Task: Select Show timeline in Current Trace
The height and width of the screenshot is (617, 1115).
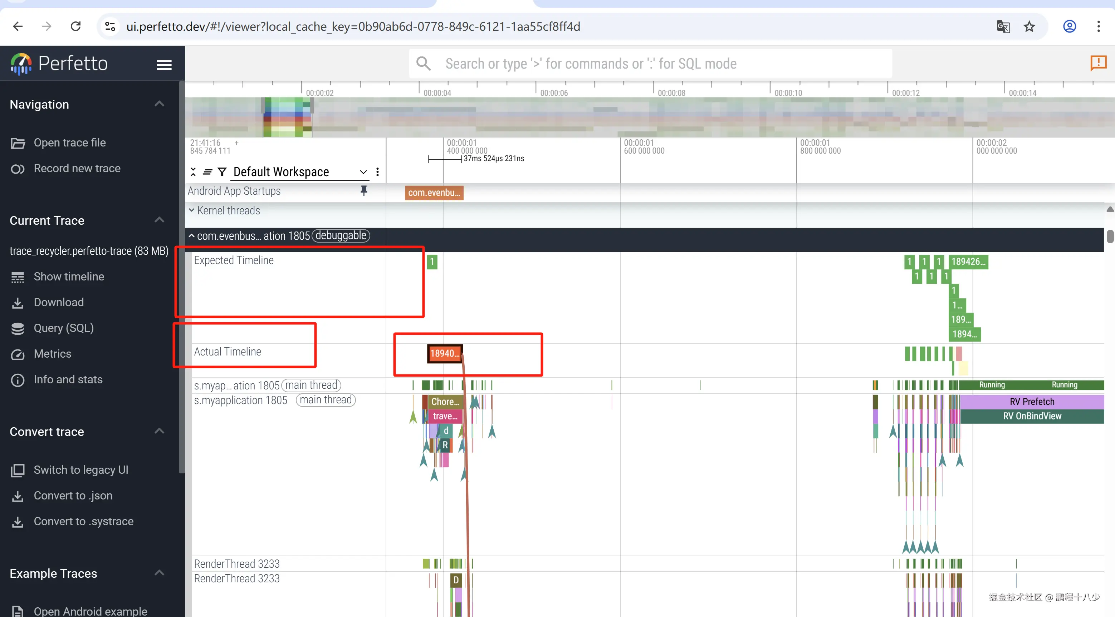Action: (x=68, y=277)
